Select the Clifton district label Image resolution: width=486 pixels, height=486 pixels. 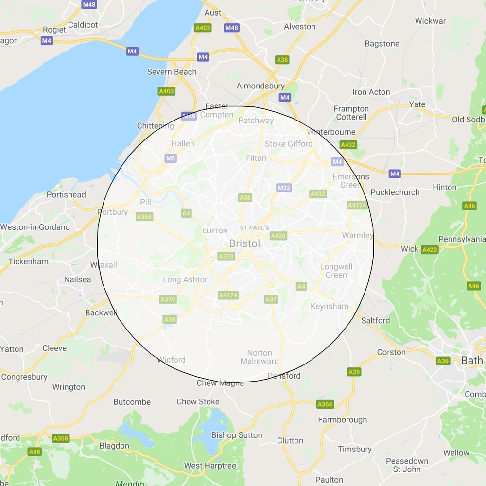[x=215, y=231]
